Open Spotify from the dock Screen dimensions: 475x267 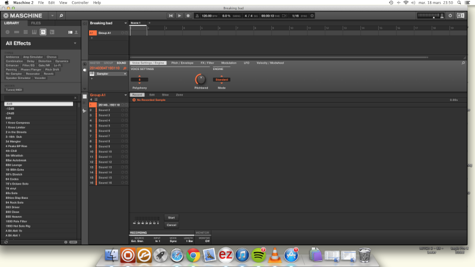point(258,255)
